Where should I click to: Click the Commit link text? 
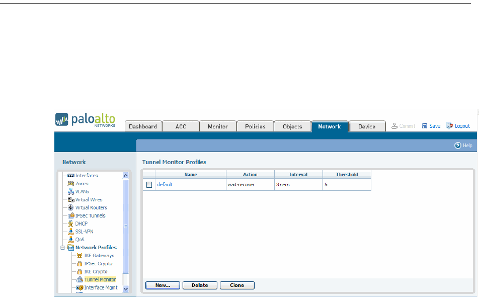407,126
